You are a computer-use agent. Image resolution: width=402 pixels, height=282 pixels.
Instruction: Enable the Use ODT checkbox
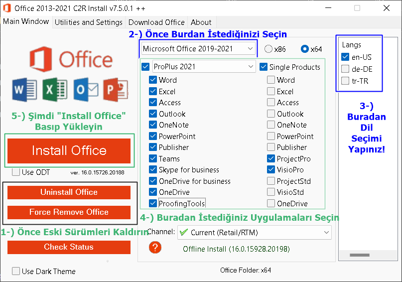[x=16, y=172]
